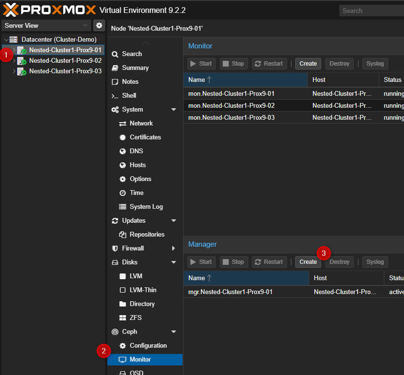The width and height of the screenshot is (404, 375).
Task: Click the Datacenter server-rack icon
Action: (x=13, y=39)
